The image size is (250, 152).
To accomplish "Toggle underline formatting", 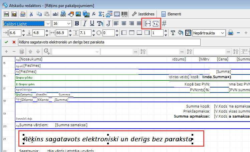I will [92, 23].
